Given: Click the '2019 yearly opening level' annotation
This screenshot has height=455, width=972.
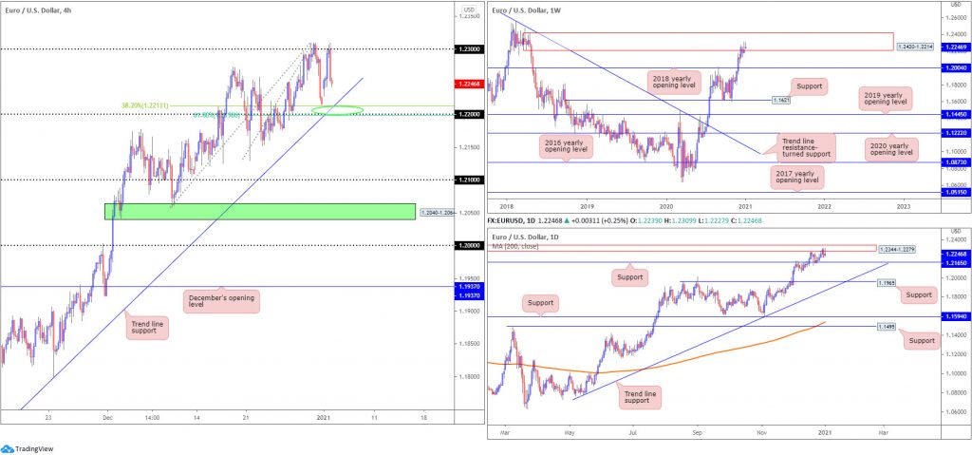Looking at the screenshot, I should tap(888, 97).
